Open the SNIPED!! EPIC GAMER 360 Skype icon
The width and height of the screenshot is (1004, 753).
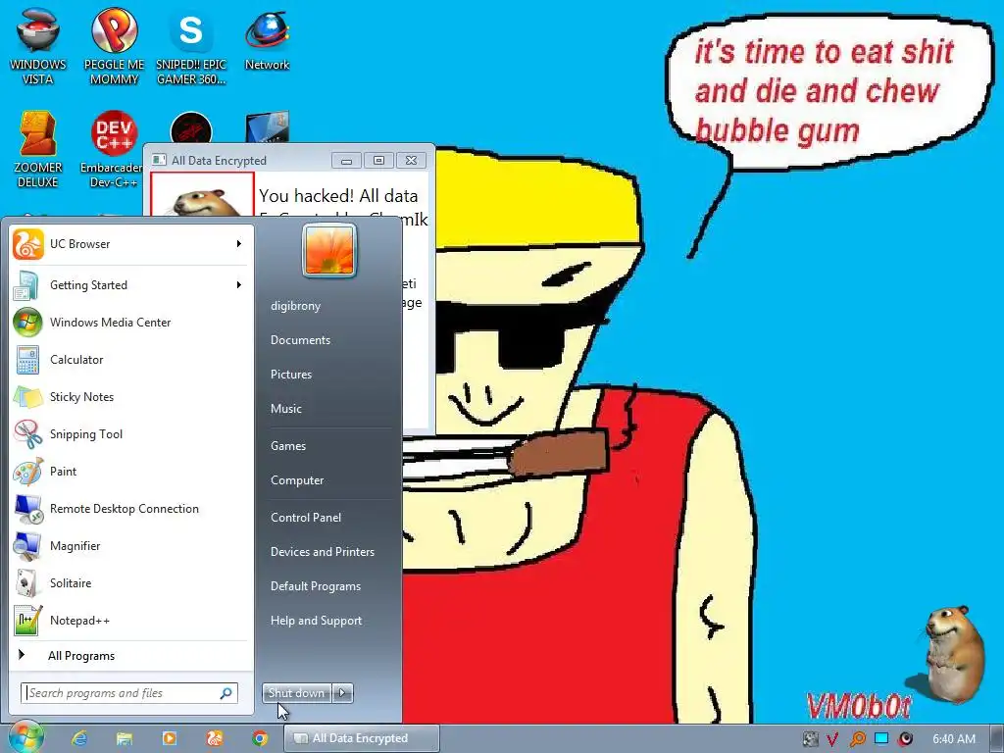point(191,45)
